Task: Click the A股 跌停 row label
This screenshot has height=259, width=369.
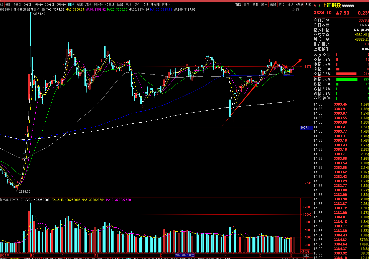Action: click(322, 98)
